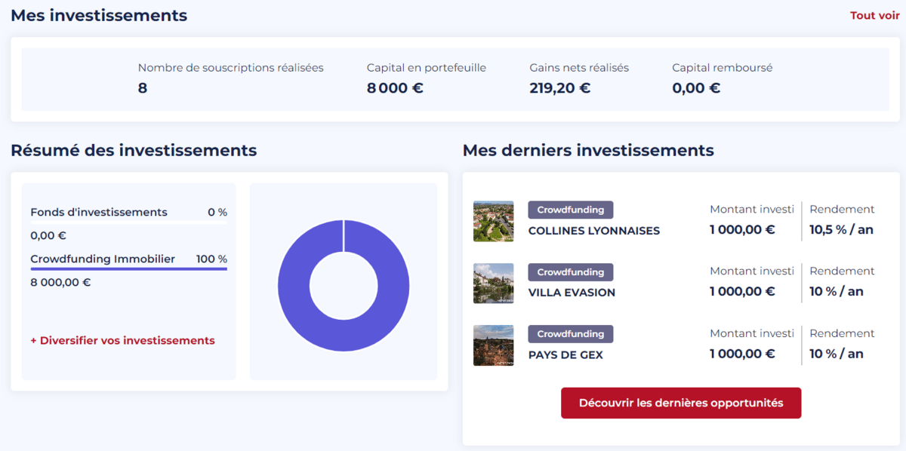The image size is (906, 451).
Task: Click the 0 % allocation value
Action: (217, 212)
